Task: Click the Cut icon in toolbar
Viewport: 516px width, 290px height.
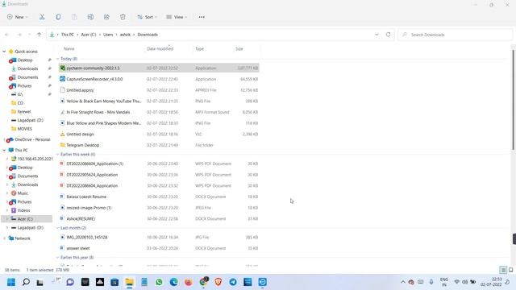Action: coord(42,17)
